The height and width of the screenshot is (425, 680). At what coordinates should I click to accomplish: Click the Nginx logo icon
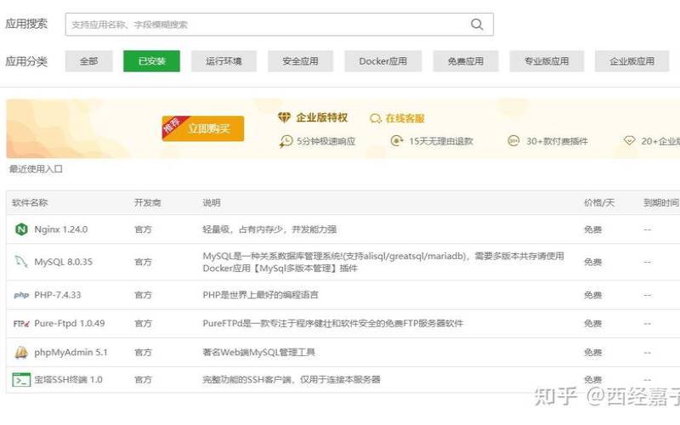point(21,229)
